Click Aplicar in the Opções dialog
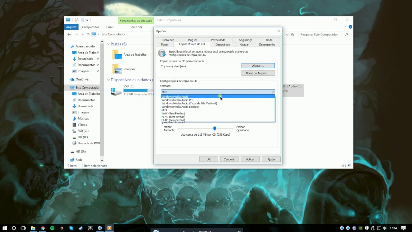 (250, 159)
